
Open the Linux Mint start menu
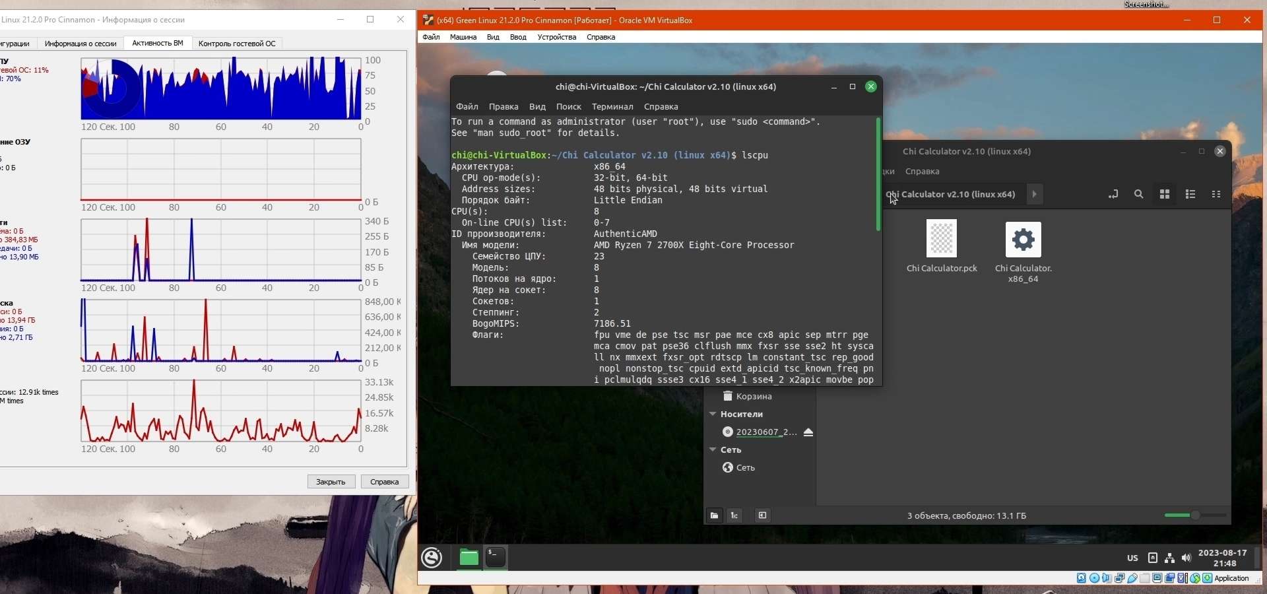coord(432,558)
